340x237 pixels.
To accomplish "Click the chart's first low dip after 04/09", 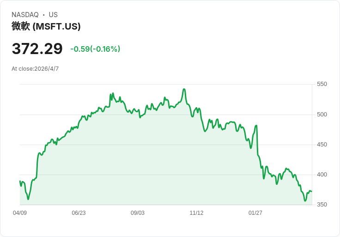I will 28,199.
